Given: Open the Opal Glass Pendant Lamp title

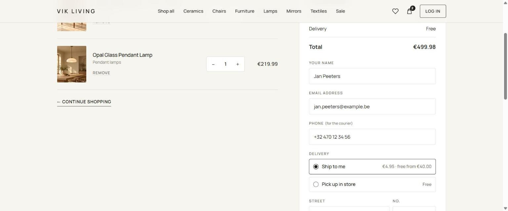Looking at the screenshot, I should coord(122,55).
